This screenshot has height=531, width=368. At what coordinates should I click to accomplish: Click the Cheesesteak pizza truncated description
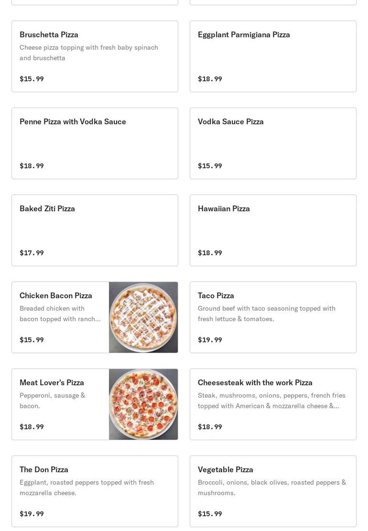tap(271, 401)
